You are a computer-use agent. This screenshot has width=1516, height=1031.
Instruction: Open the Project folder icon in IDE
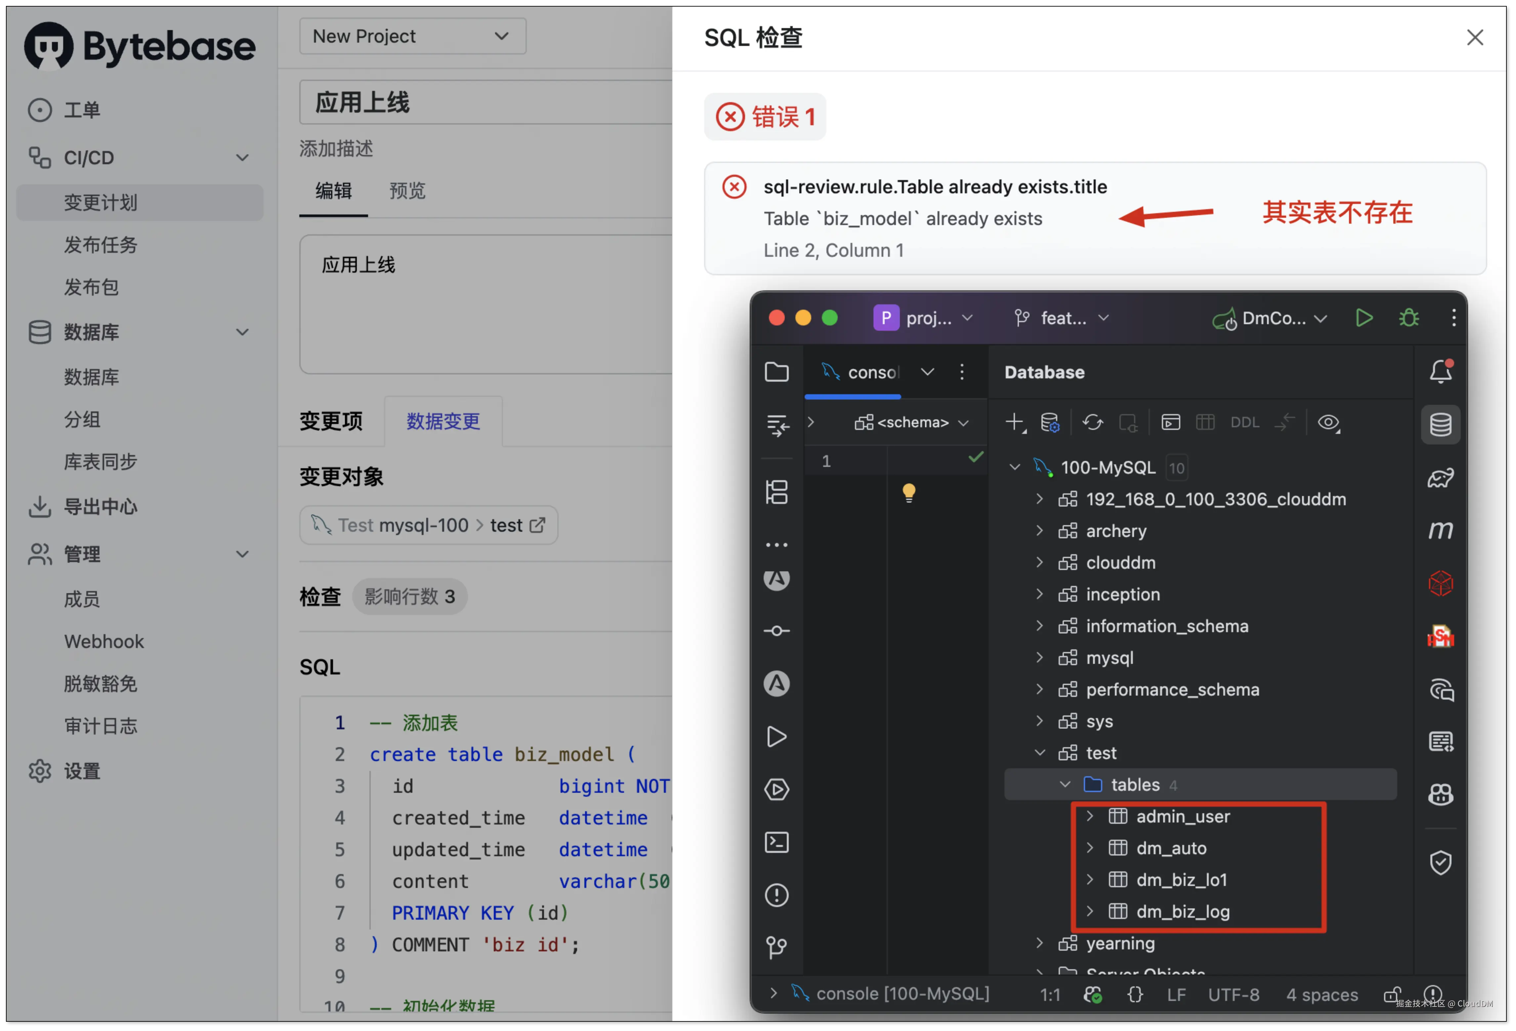tap(776, 372)
